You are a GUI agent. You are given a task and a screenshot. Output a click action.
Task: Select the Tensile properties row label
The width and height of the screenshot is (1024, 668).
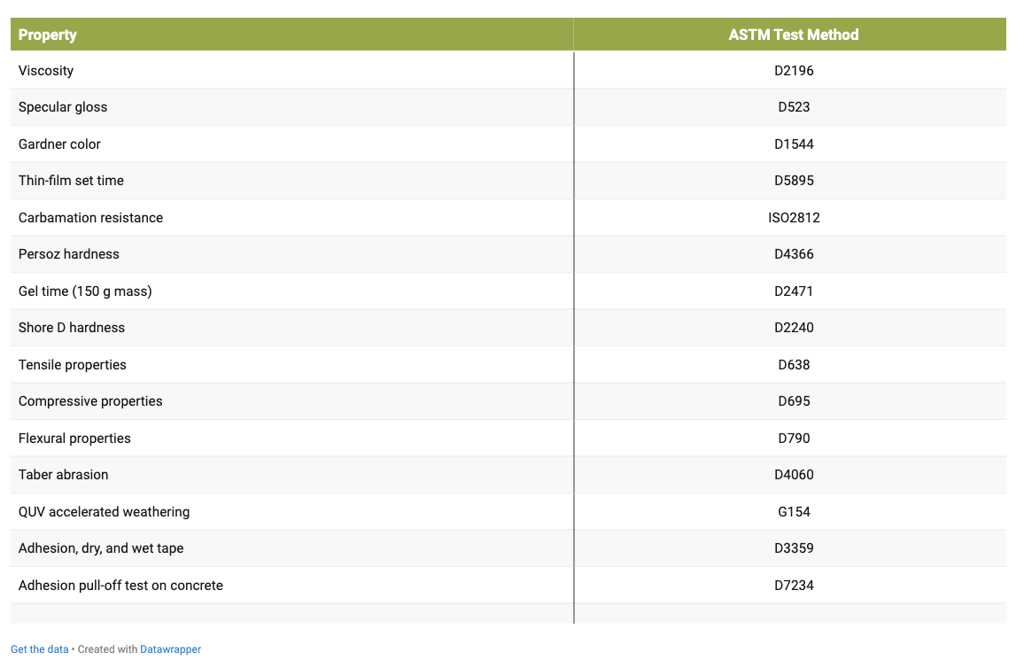tap(73, 365)
